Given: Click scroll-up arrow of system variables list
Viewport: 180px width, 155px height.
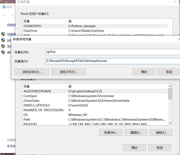Looking at the screenshot, I should [x=170, y=86].
